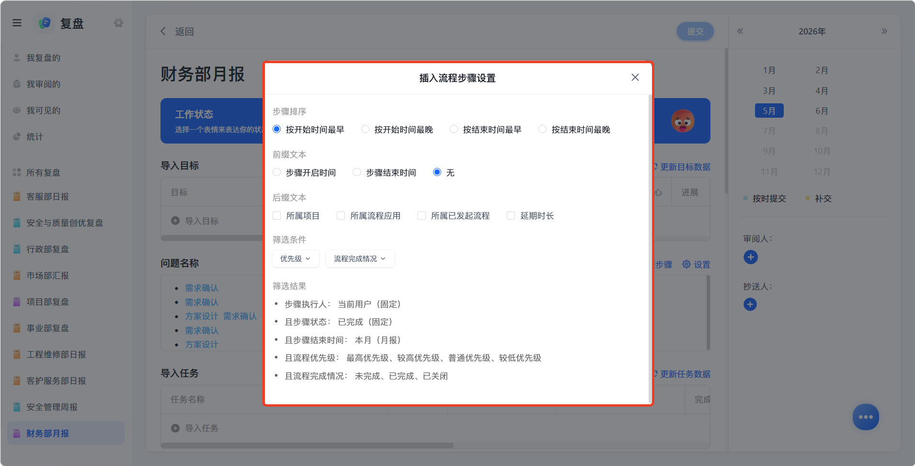Toggle the hamburger menu icon
Screen dimensions: 915x466
tap(17, 22)
